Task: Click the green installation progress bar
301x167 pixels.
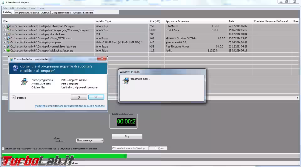Action: coord(64,156)
